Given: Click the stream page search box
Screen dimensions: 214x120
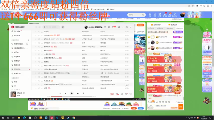Looking at the screenshot, I should pyautogui.click(x=136, y=15).
